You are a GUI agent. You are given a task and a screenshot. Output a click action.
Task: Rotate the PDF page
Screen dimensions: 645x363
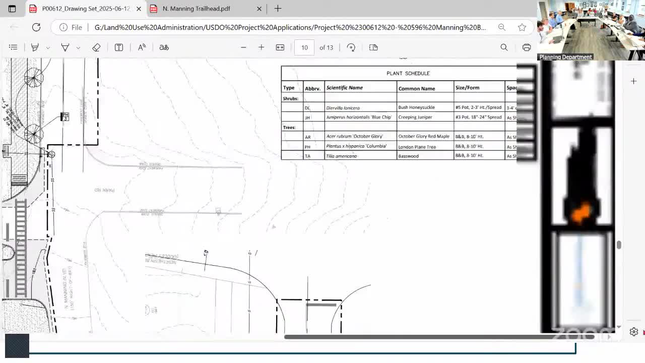coord(351,47)
